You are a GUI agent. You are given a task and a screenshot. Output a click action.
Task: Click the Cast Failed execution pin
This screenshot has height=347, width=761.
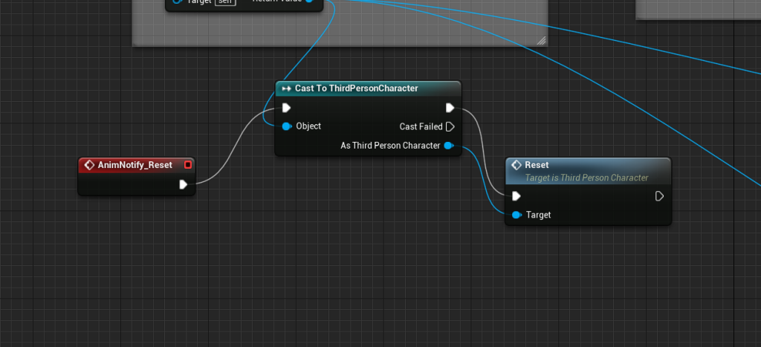coord(450,127)
